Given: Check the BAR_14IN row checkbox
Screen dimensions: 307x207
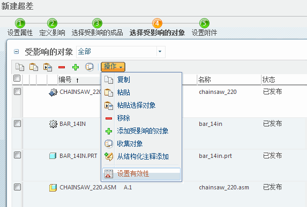Looking at the screenshot, I should click(18, 123).
